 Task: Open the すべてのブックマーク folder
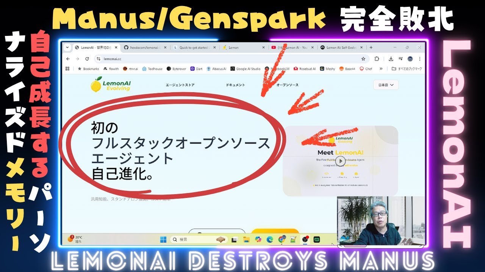(407, 69)
